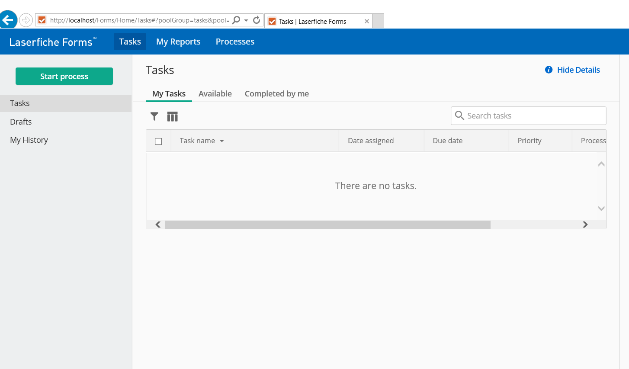Open Drafts in the left sidebar
629x369 pixels.
21,122
